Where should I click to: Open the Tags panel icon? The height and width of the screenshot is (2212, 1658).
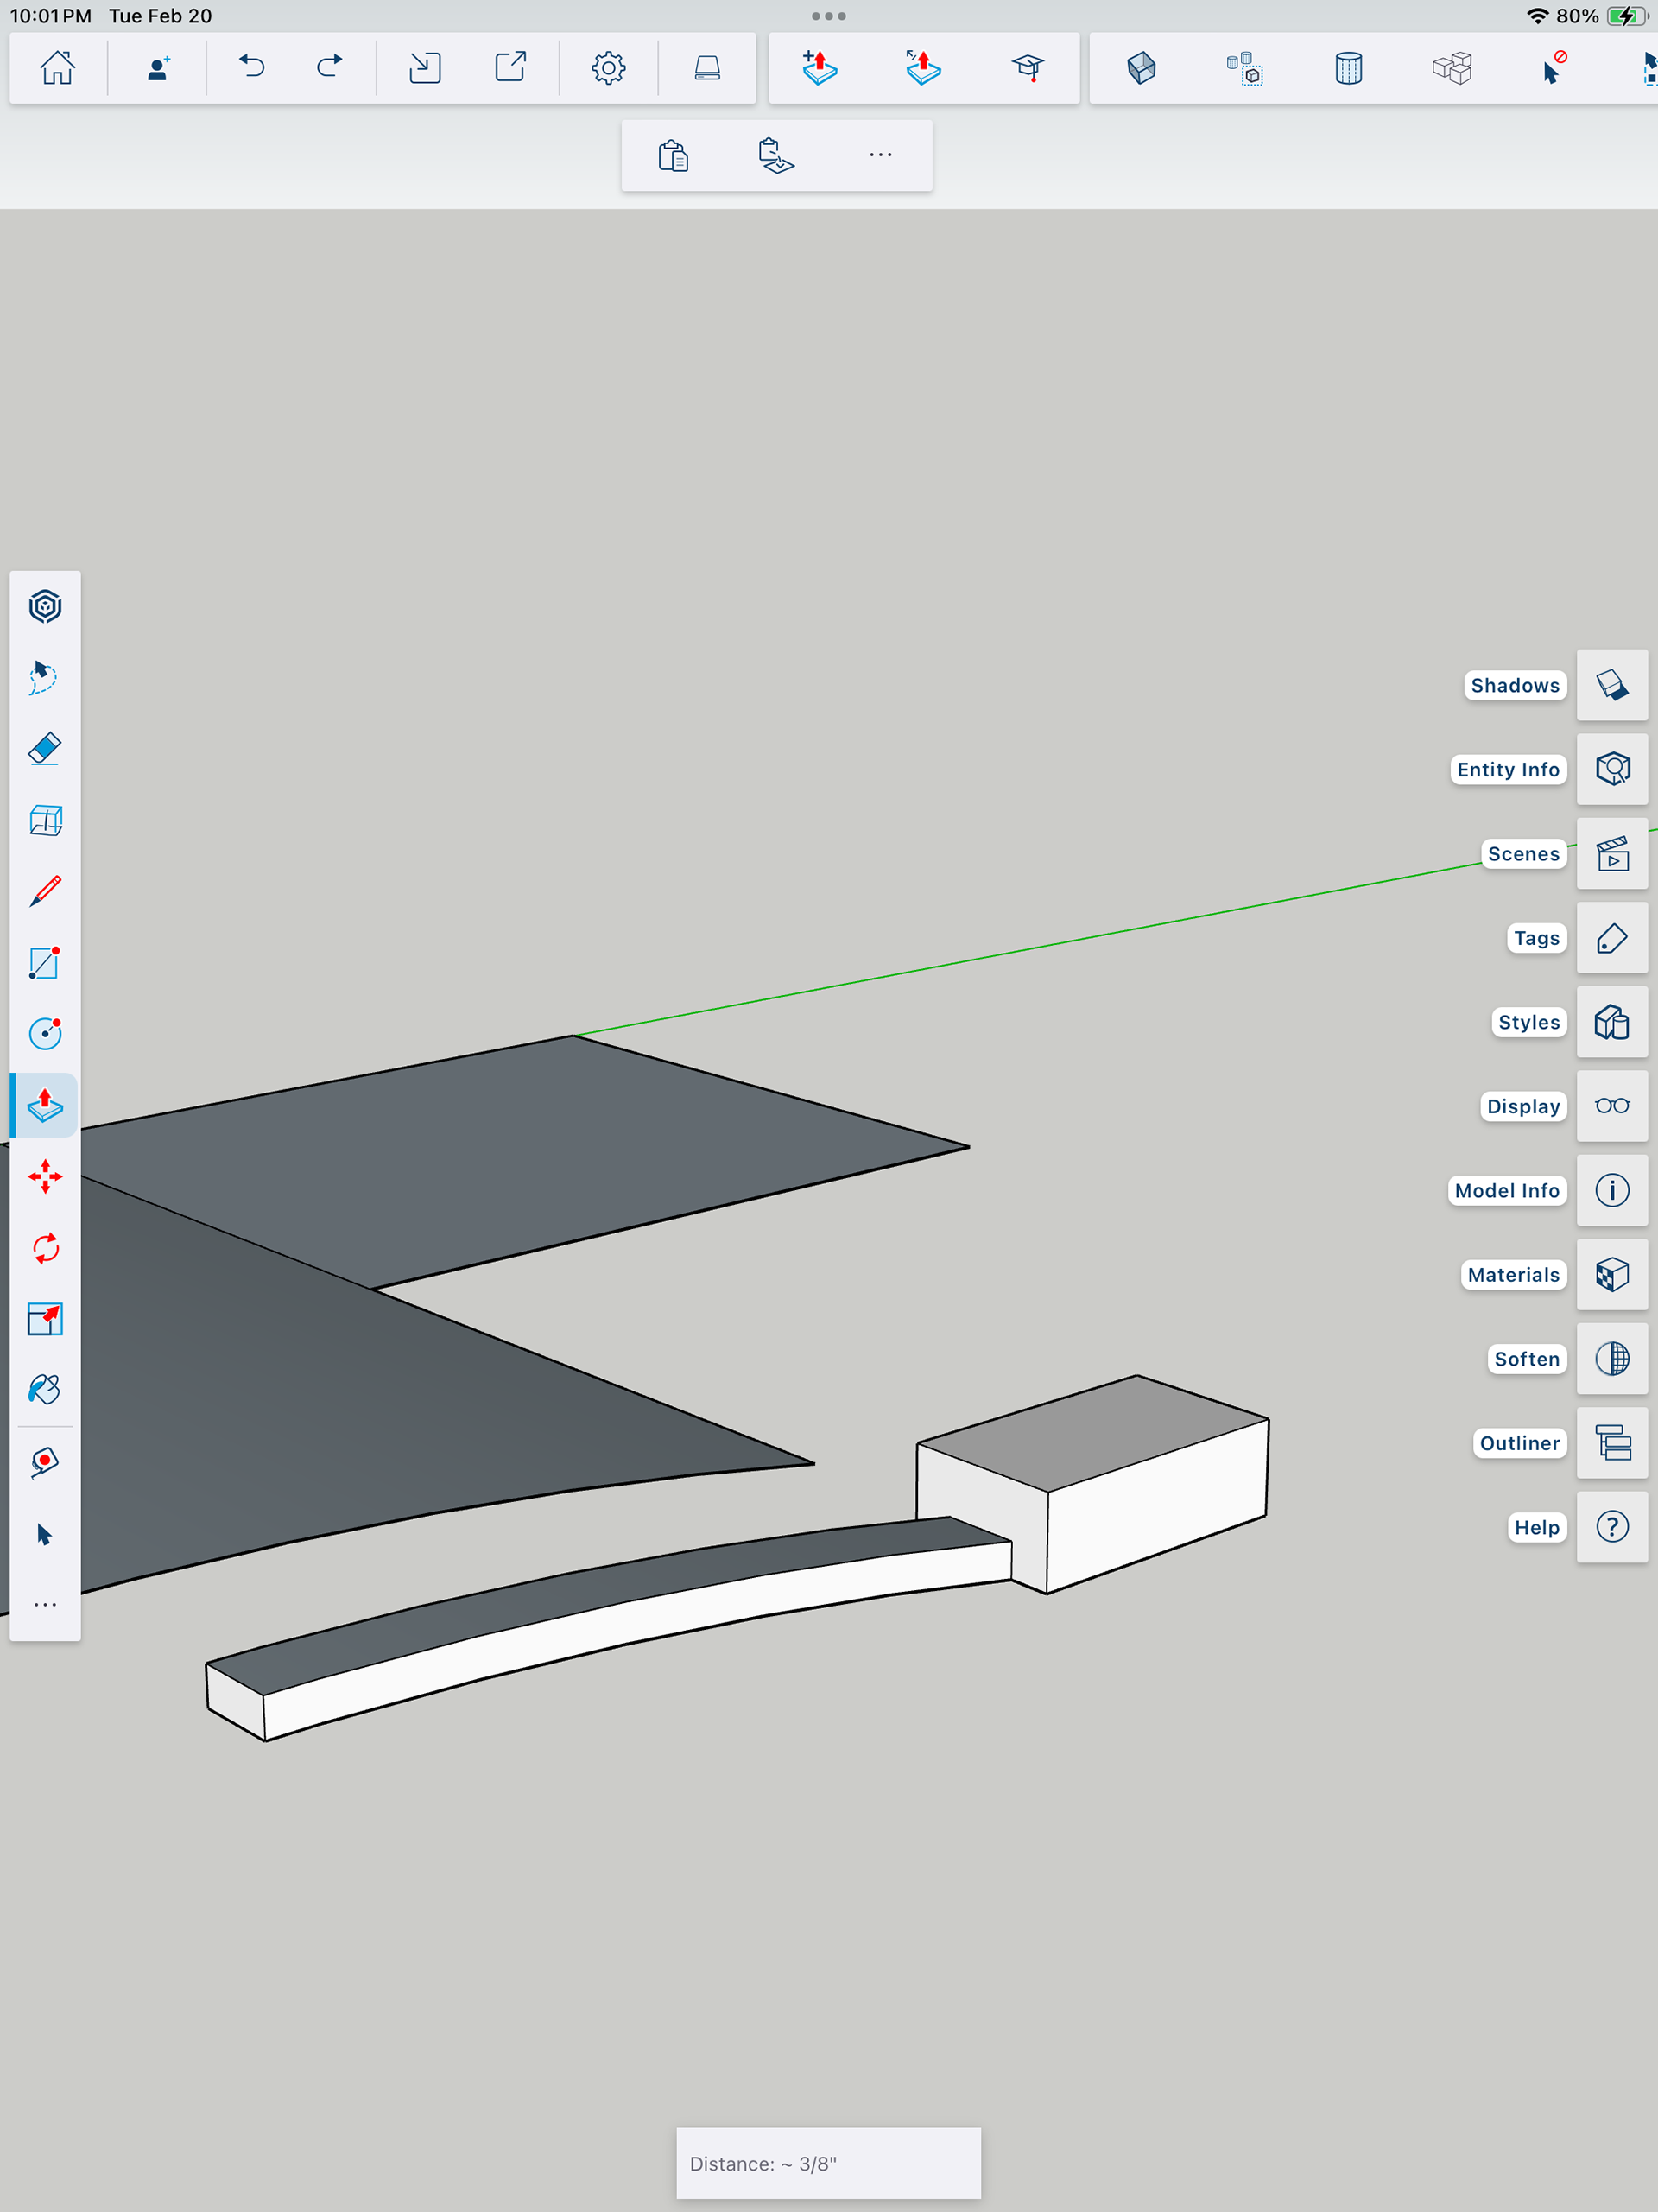coord(1612,938)
